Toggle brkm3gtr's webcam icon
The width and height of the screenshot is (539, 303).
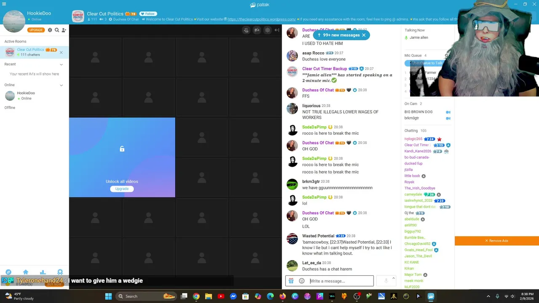coord(448,118)
